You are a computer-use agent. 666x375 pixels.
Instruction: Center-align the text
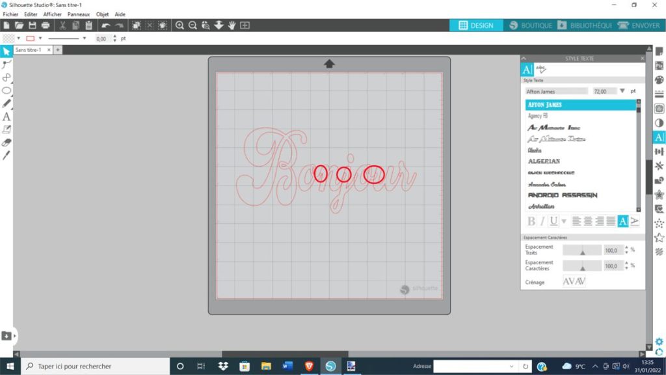coord(588,221)
